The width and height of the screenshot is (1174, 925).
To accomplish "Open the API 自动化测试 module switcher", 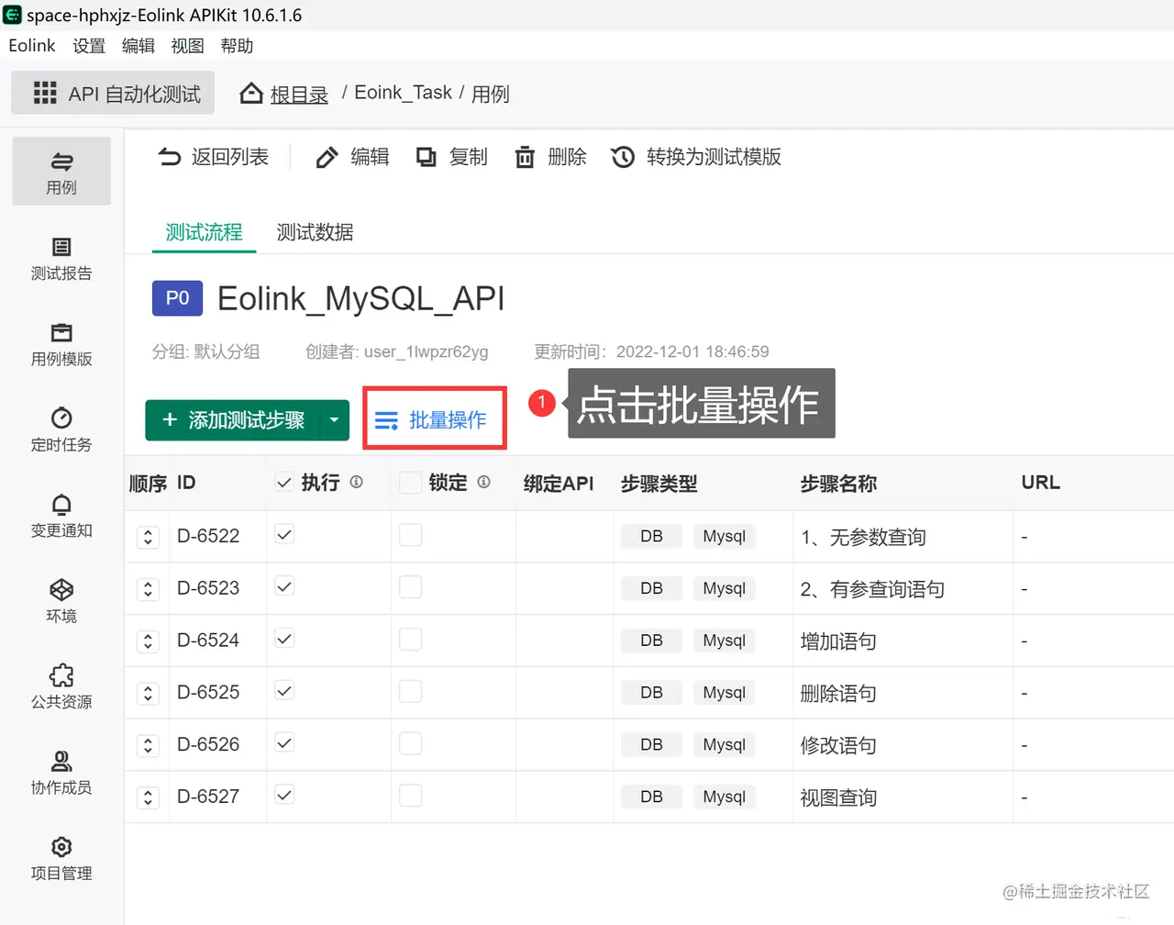I will point(113,93).
